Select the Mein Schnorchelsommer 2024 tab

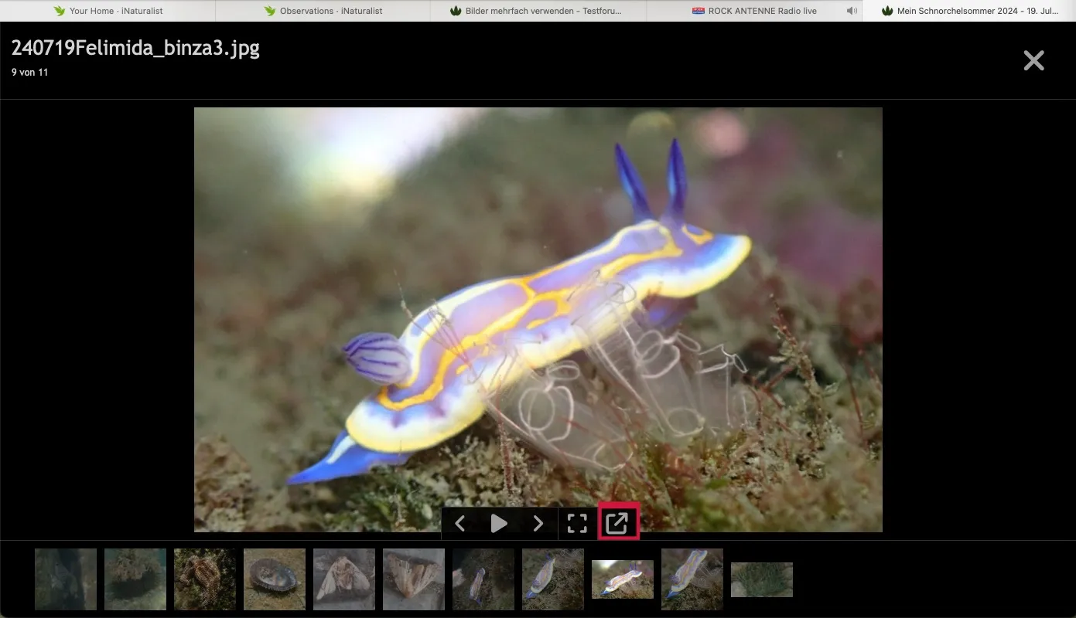pos(968,11)
